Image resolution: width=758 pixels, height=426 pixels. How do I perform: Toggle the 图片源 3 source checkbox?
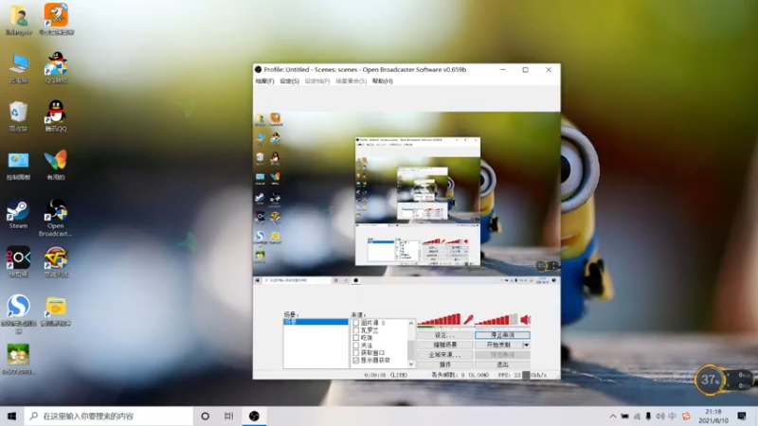[x=356, y=323]
